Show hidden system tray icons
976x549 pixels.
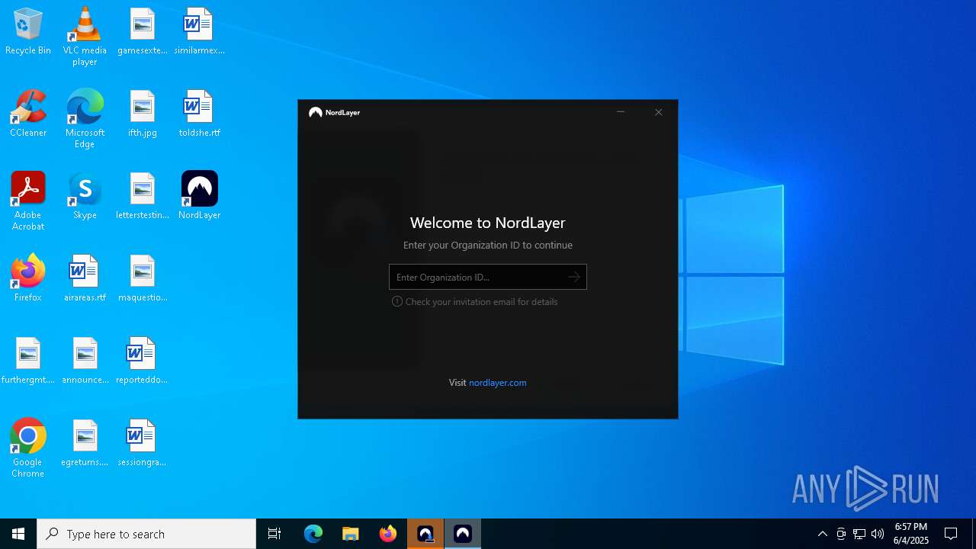coord(823,534)
